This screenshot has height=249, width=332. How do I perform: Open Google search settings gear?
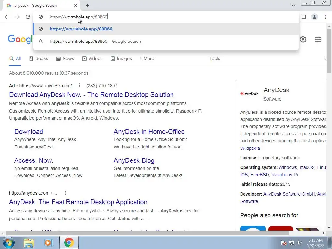point(303,39)
